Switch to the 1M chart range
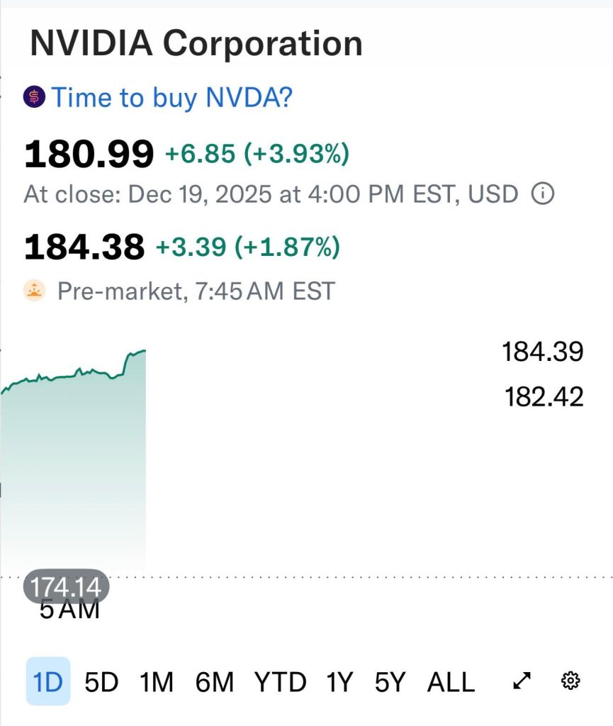Screen dimensions: 613x726 click(x=157, y=682)
